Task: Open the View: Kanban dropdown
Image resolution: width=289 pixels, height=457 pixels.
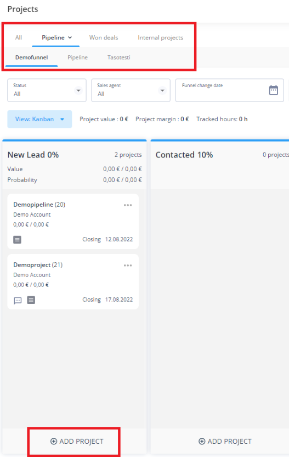Action: tap(39, 119)
